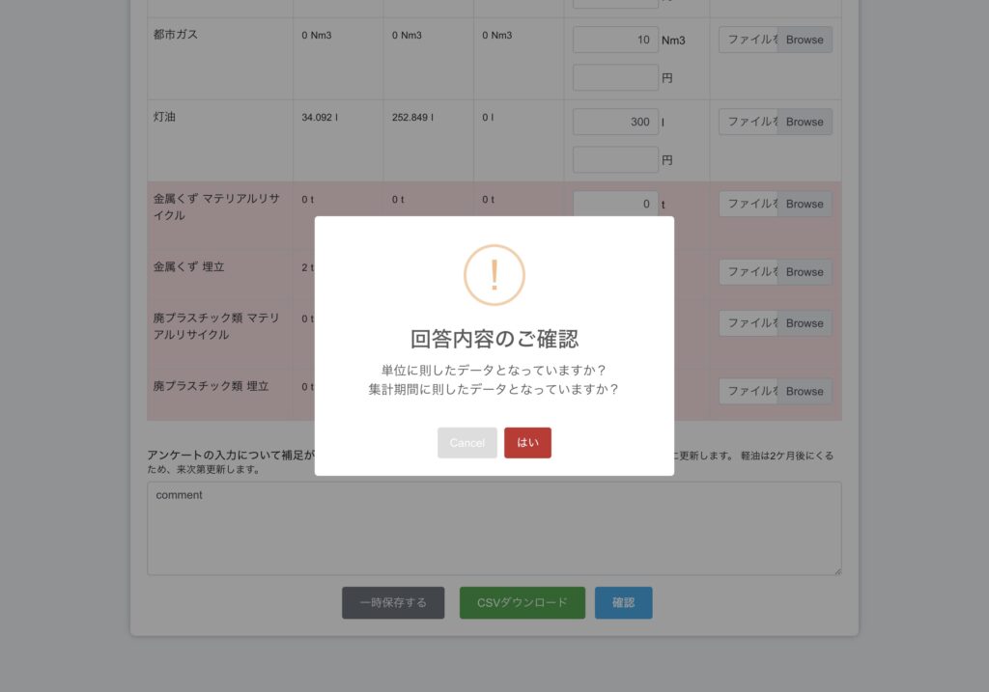Click the 灯油 yen (円) input field
The image size is (989, 692).
[x=615, y=159]
